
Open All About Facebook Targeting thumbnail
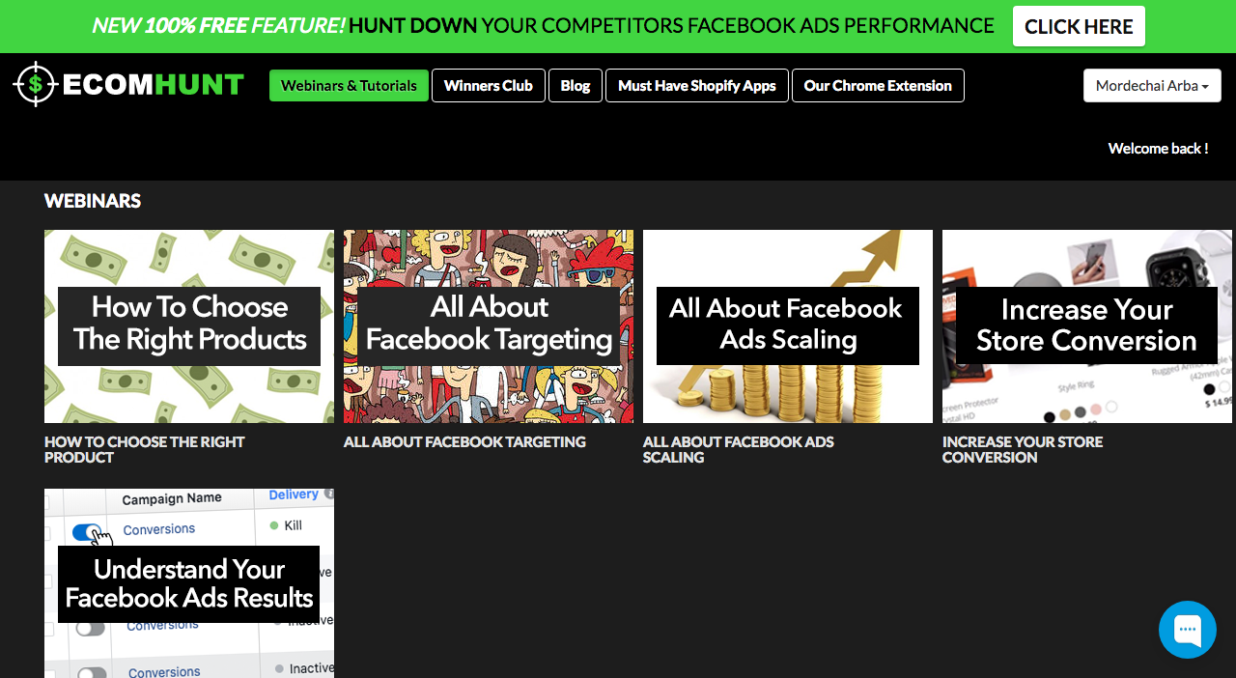point(489,326)
